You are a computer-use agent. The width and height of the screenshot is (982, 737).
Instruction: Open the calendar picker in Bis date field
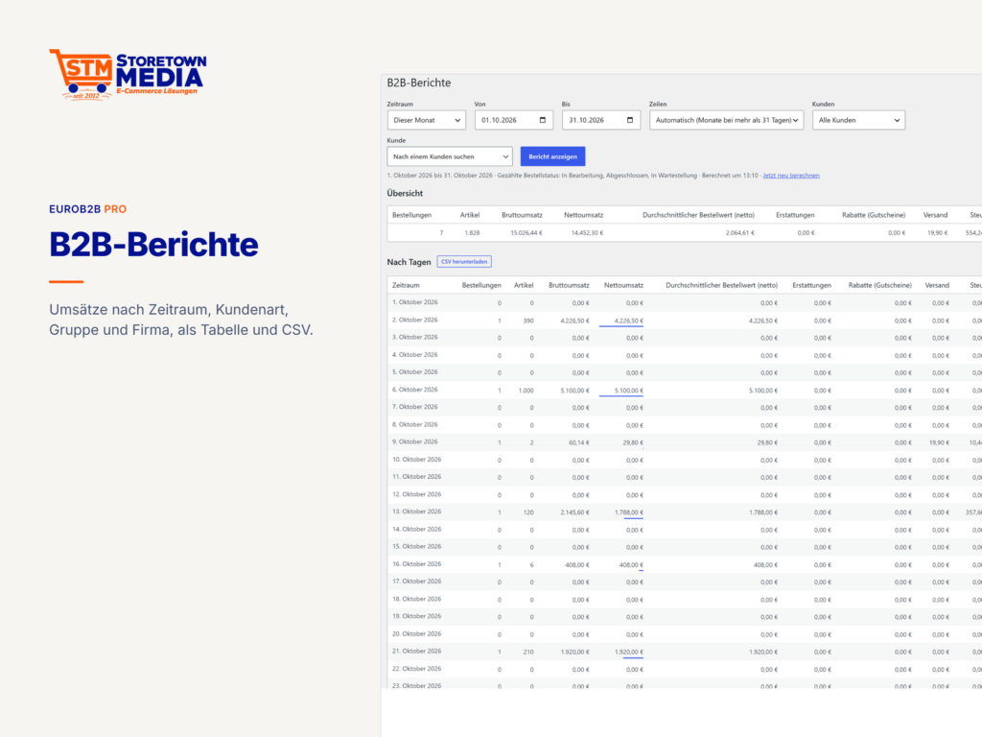point(630,120)
